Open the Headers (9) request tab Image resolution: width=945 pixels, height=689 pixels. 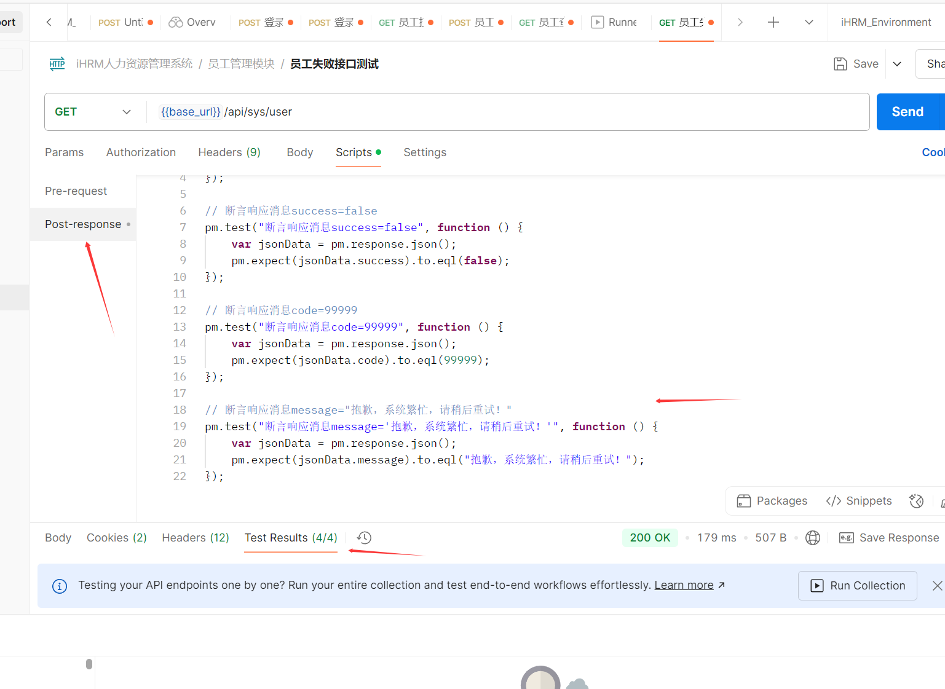tap(229, 152)
